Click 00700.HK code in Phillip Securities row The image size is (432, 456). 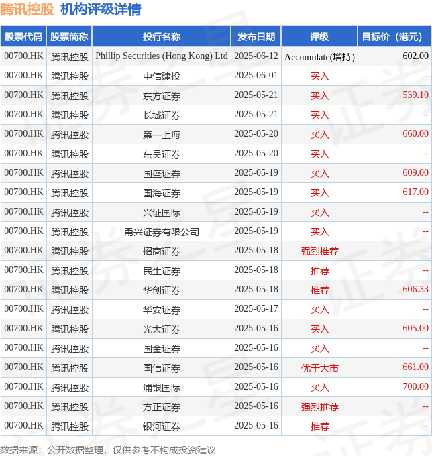[23, 56]
